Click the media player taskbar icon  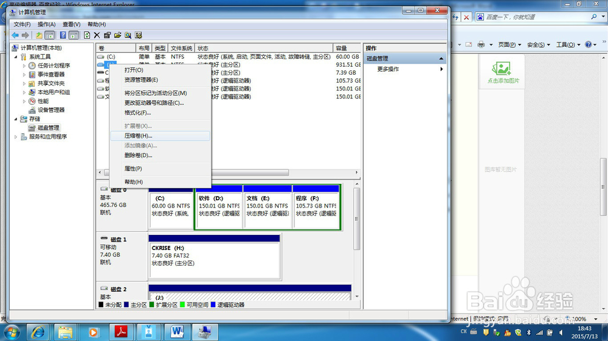point(93,332)
